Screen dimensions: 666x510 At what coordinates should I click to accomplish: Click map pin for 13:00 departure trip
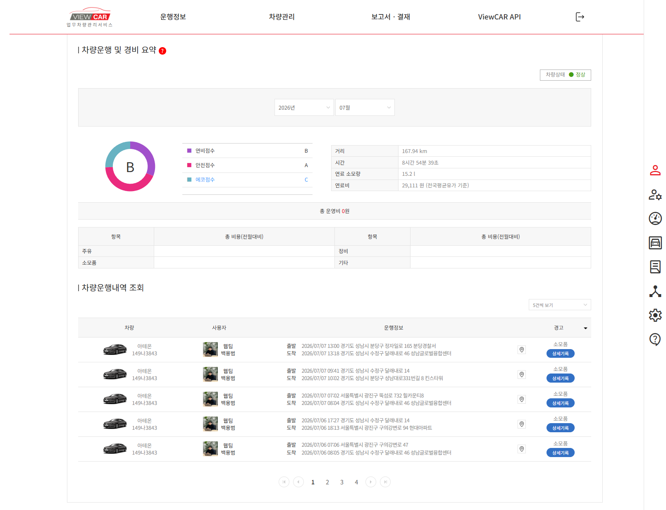(522, 350)
